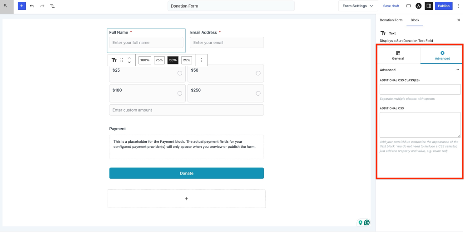Open the Form Settings dropdown
The image size is (465, 233).
(358, 6)
